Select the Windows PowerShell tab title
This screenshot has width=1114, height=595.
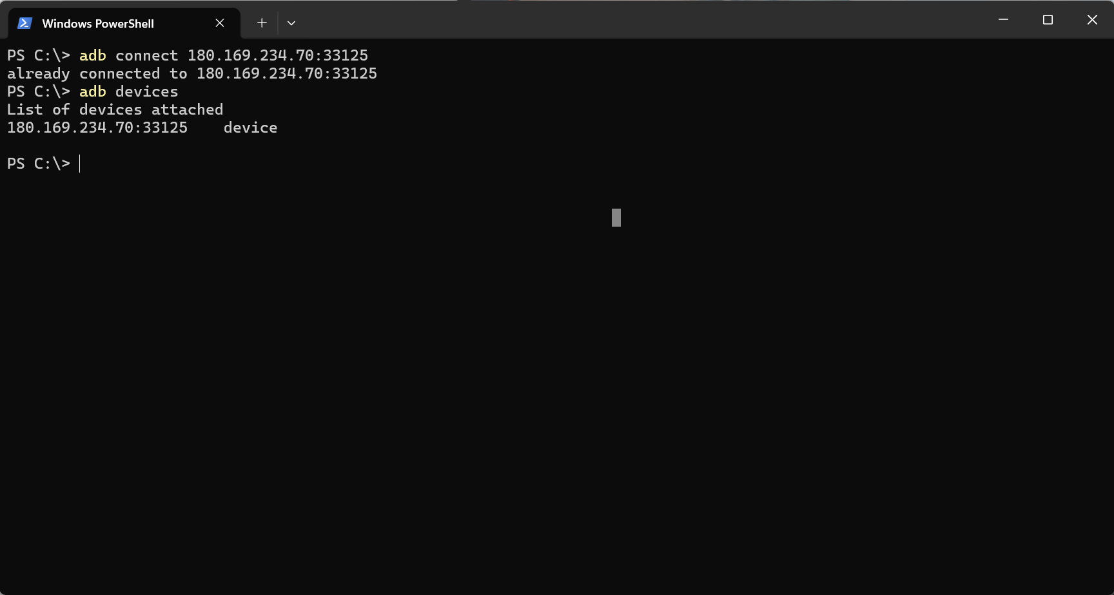(98, 24)
